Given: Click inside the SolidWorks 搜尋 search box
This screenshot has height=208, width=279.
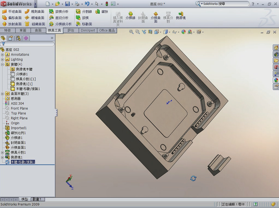Looking at the screenshot, I should click(x=225, y=4).
